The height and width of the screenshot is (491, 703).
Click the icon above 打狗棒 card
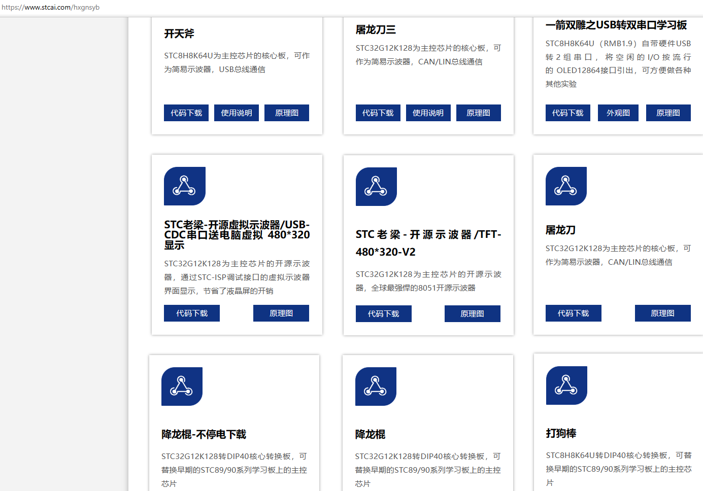pyautogui.click(x=566, y=385)
